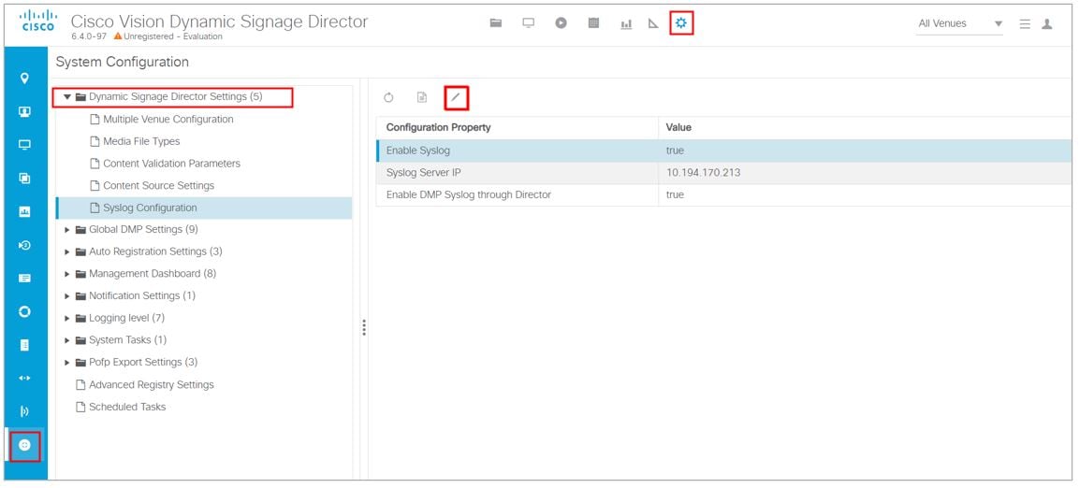Click the location pin icon in left sidebar
Viewport: 1079px width, 488px height.
tap(24, 79)
